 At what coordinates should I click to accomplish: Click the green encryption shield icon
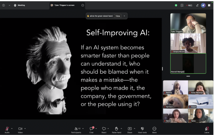tap(176, 5)
